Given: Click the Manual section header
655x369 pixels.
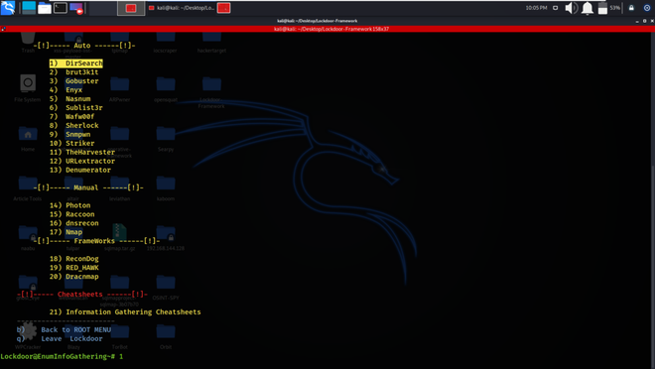Looking at the screenshot, I should (x=88, y=187).
